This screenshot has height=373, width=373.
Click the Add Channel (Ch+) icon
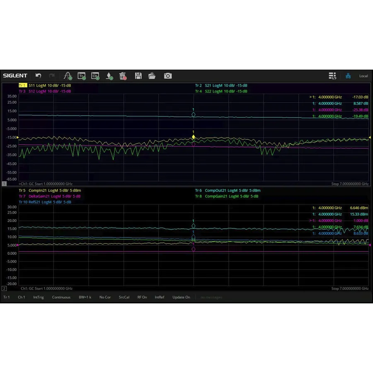coord(95,76)
